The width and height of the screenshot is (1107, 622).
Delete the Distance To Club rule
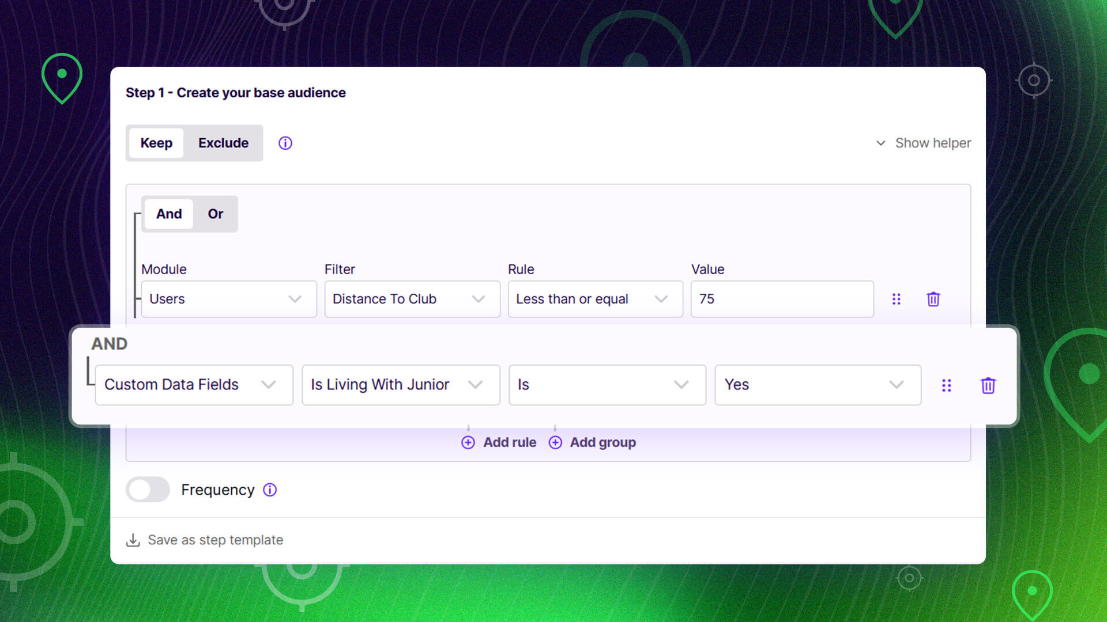pyautogui.click(x=933, y=299)
